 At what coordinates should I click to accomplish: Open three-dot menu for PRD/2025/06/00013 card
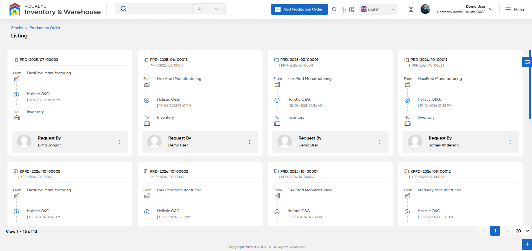(x=250, y=142)
